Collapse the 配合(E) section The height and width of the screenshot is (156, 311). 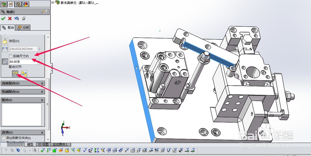pyautogui.click(x=23, y=100)
